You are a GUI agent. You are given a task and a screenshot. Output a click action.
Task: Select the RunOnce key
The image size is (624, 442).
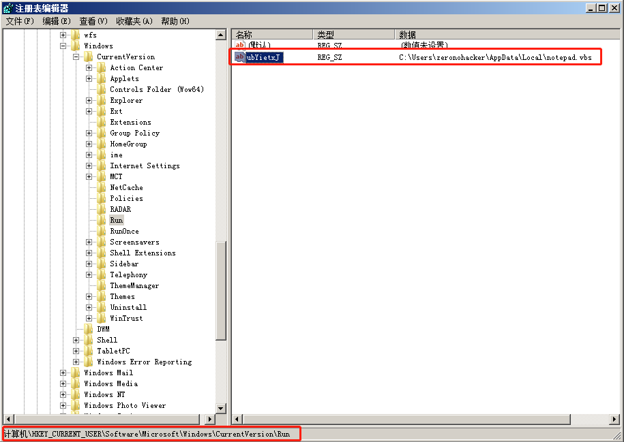point(125,231)
